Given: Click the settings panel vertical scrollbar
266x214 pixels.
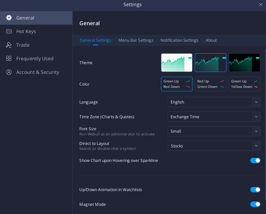Looking at the screenshot, I should point(265,124).
